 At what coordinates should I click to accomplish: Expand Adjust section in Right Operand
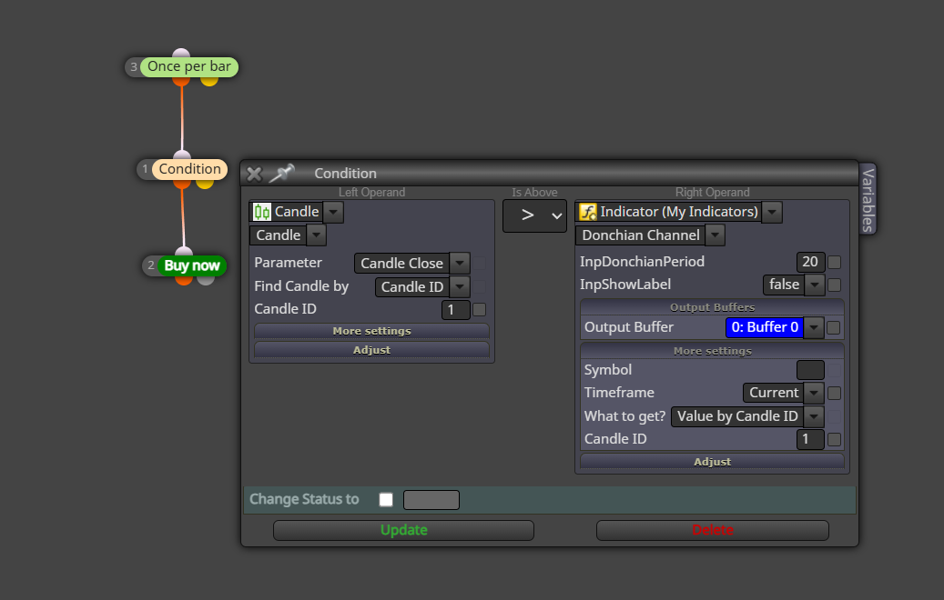pyautogui.click(x=712, y=462)
